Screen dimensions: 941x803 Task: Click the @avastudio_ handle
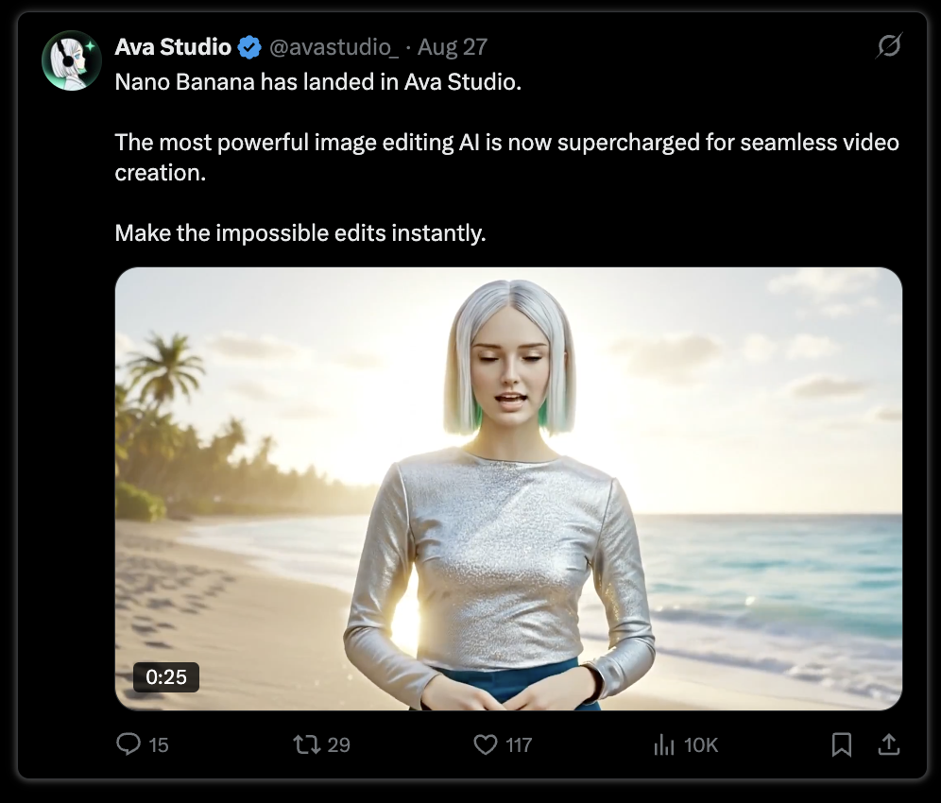click(x=334, y=47)
